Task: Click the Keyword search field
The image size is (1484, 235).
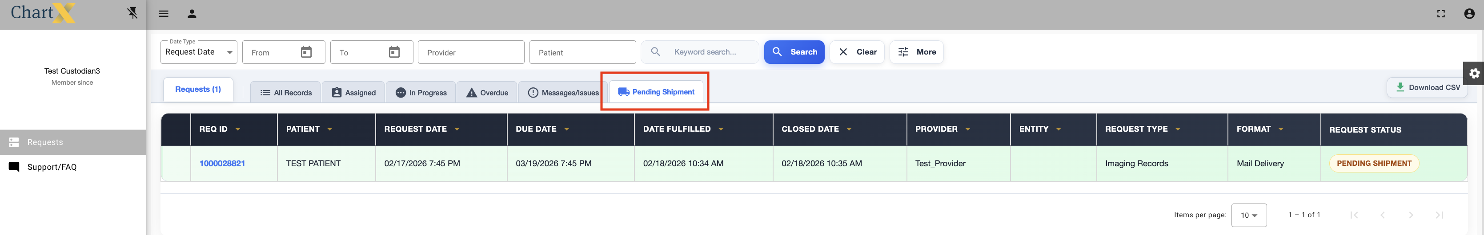Action: [x=711, y=52]
